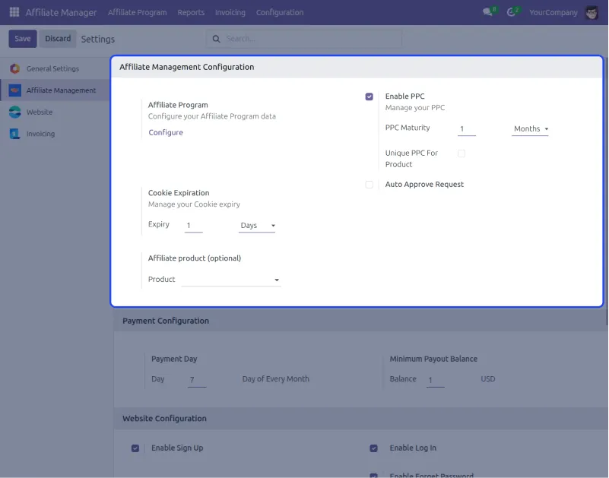
Task: Disable the Enable PPC checkbox
Action: (369, 96)
